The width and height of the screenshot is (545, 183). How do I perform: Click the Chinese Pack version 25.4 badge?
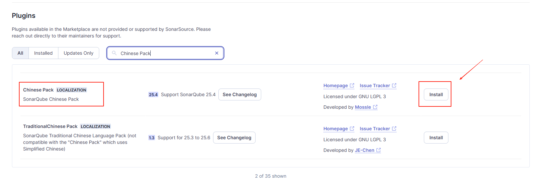pyautogui.click(x=153, y=94)
